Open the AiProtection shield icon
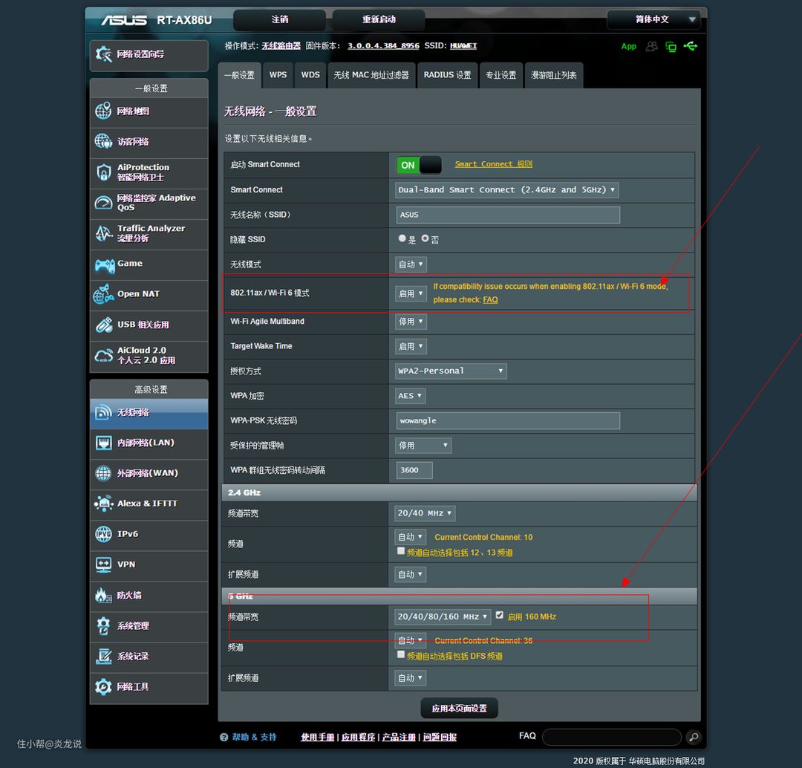The height and width of the screenshot is (768, 802). click(x=103, y=172)
